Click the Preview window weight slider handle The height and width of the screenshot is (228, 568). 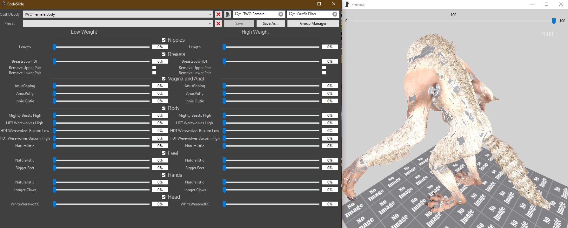(x=554, y=21)
